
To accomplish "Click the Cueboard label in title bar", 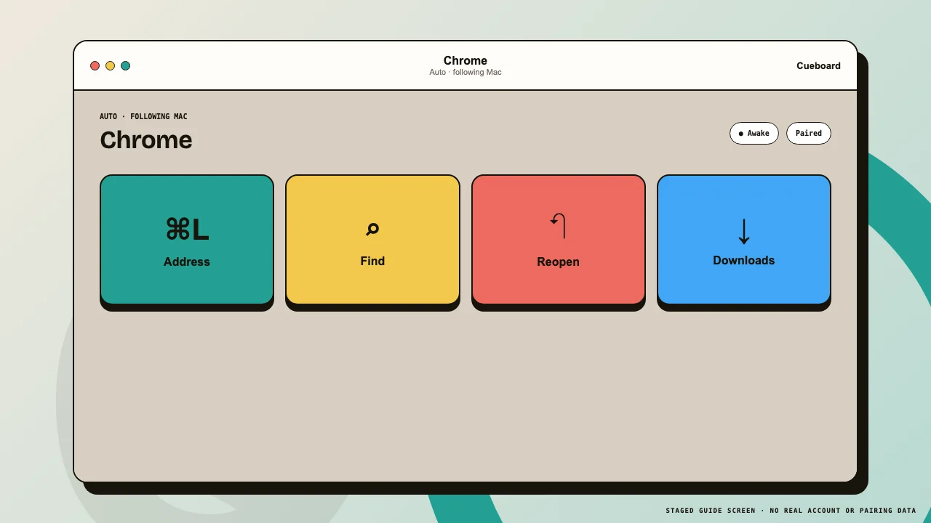I will tap(818, 65).
